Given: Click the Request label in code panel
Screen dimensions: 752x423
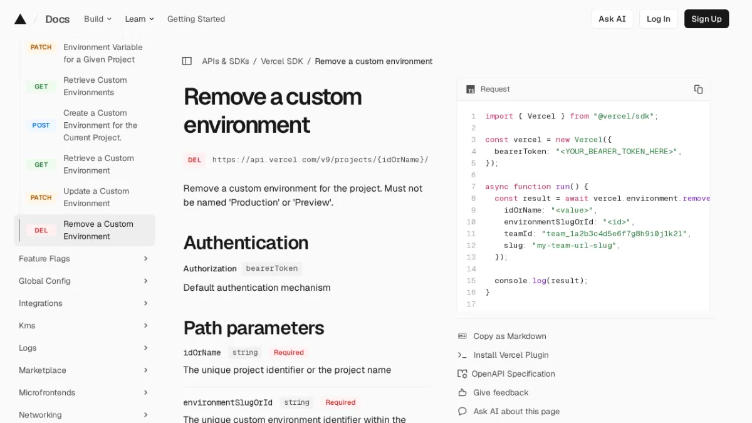Looking at the screenshot, I should [x=495, y=90].
